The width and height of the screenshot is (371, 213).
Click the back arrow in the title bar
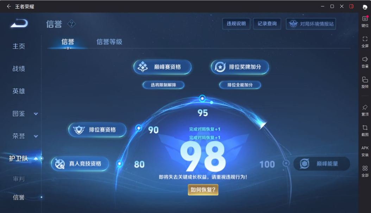[8, 6]
